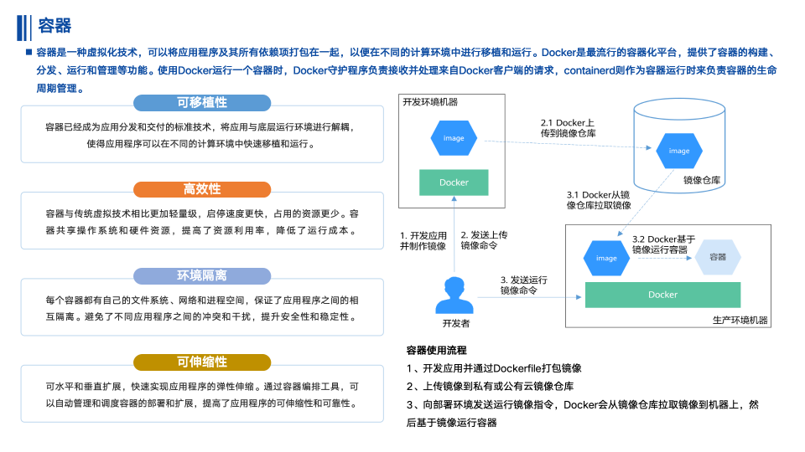This screenshot has width=805, height=452.
Task: Click the 开发者 caption
Action: [456, 323]
